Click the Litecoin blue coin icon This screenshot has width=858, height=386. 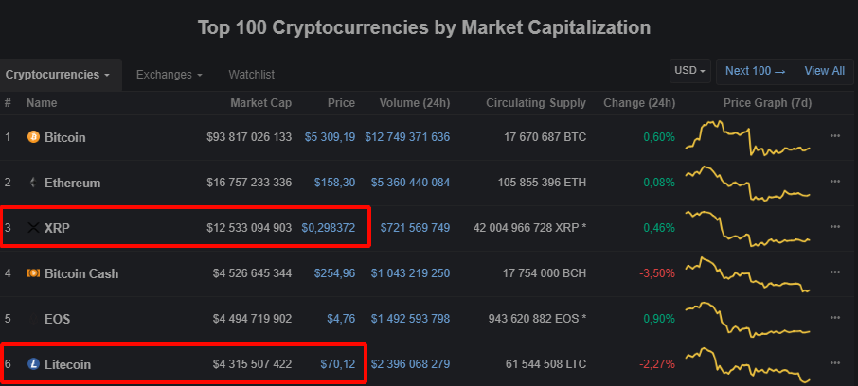33,364
